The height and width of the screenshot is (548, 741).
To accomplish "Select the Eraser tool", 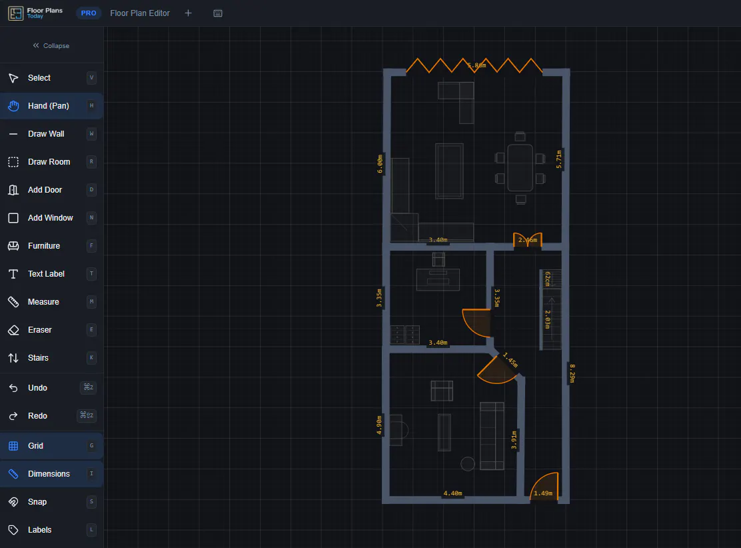I will click(51, 330).
